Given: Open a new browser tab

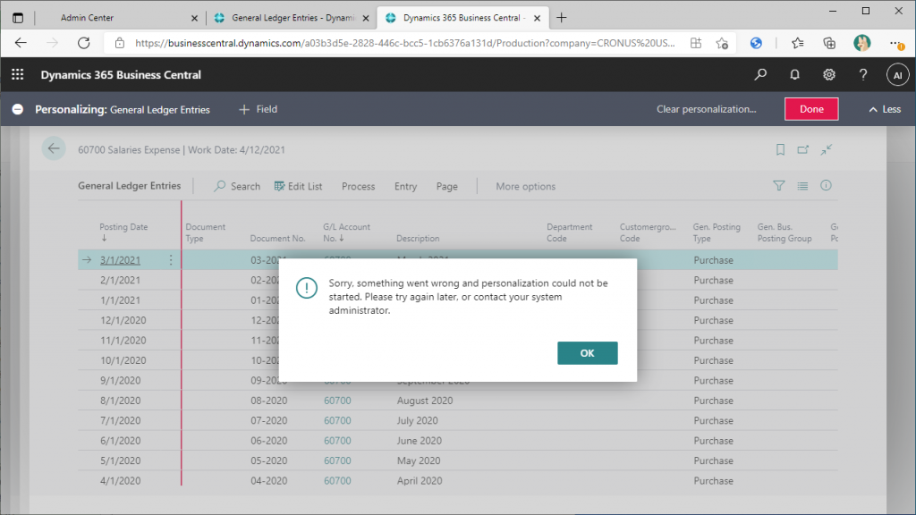Looking at the screenshot, I should (x=562, y=18).
